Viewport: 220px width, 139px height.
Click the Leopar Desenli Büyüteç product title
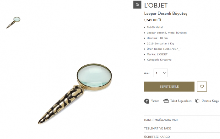click(166, 13)
